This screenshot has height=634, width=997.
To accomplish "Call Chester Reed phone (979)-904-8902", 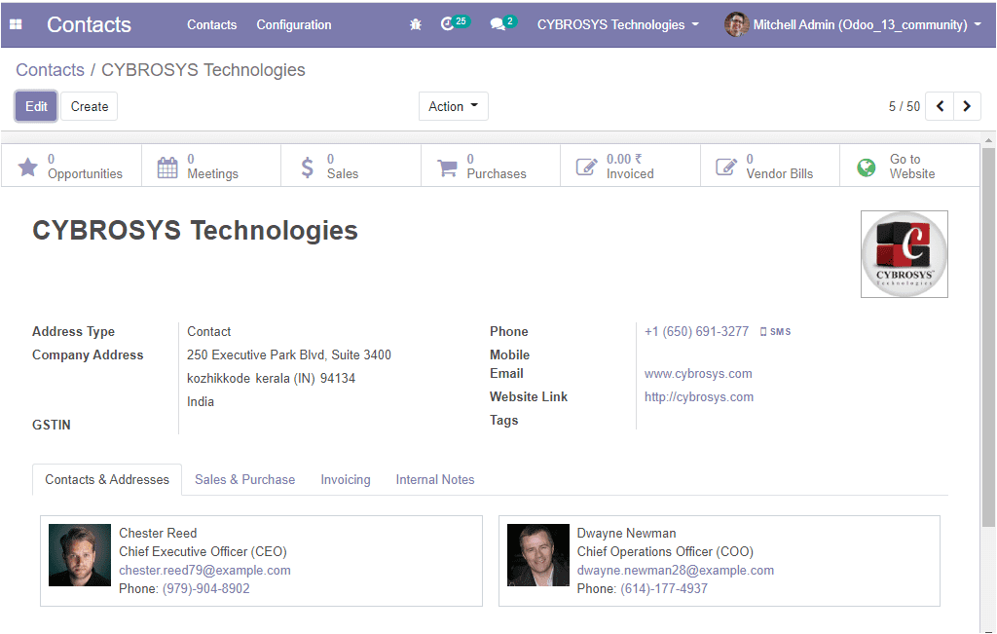I will pos(206,588).
